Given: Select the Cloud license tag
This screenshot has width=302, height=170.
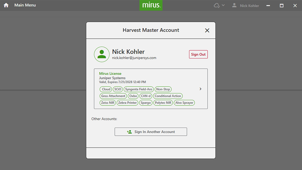Looking at the screenshot, I should tap(106, 89).
